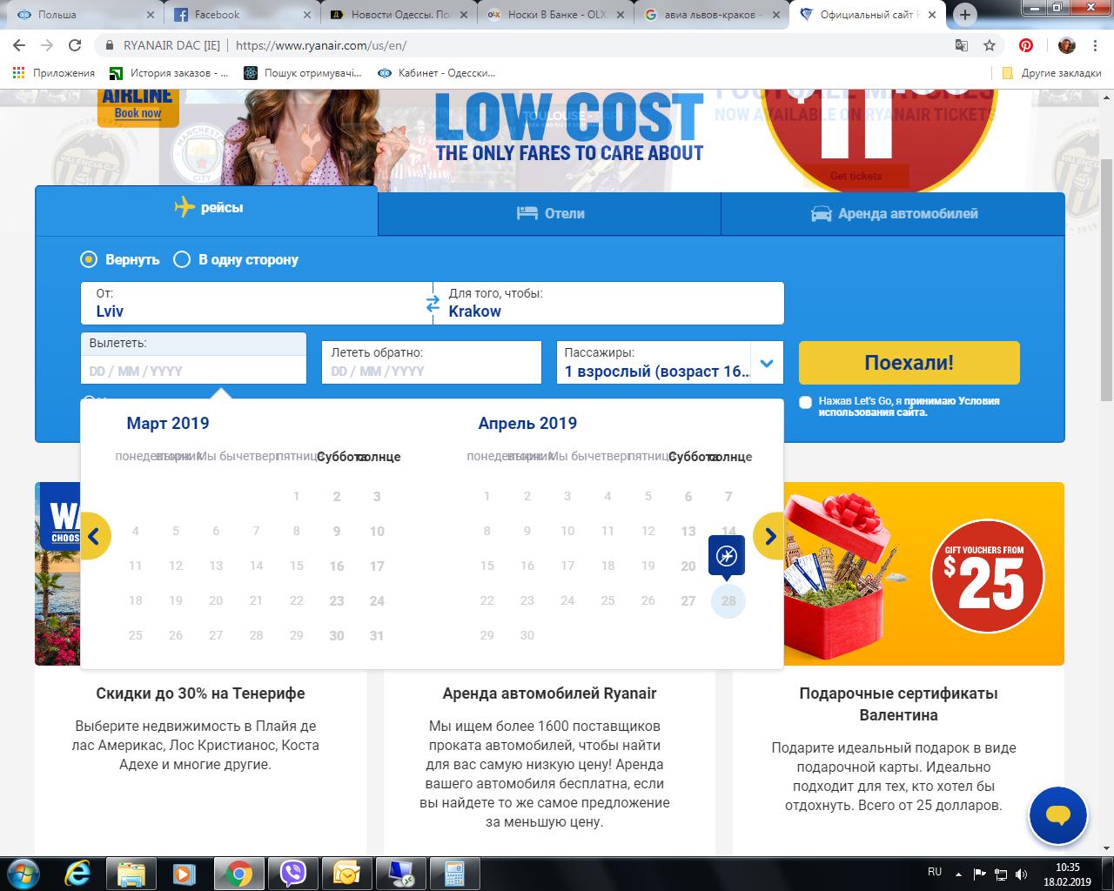Open the chat bubble widget
The width and height of the screenshot is (1114, 891).
(x=1057, y=815)
